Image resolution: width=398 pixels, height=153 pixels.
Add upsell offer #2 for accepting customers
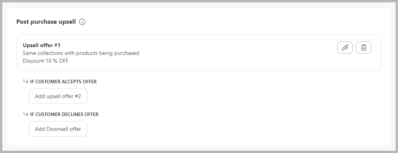(58, 96)
